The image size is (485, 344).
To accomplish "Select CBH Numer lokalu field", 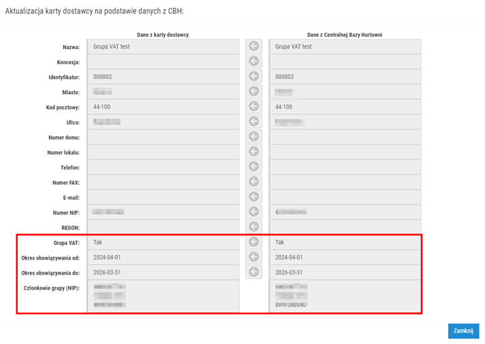I will pyautogui.click(x=345, y=152).
